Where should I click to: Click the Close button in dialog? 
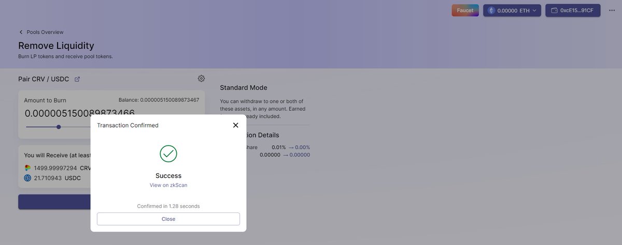(x=168, y=219)
